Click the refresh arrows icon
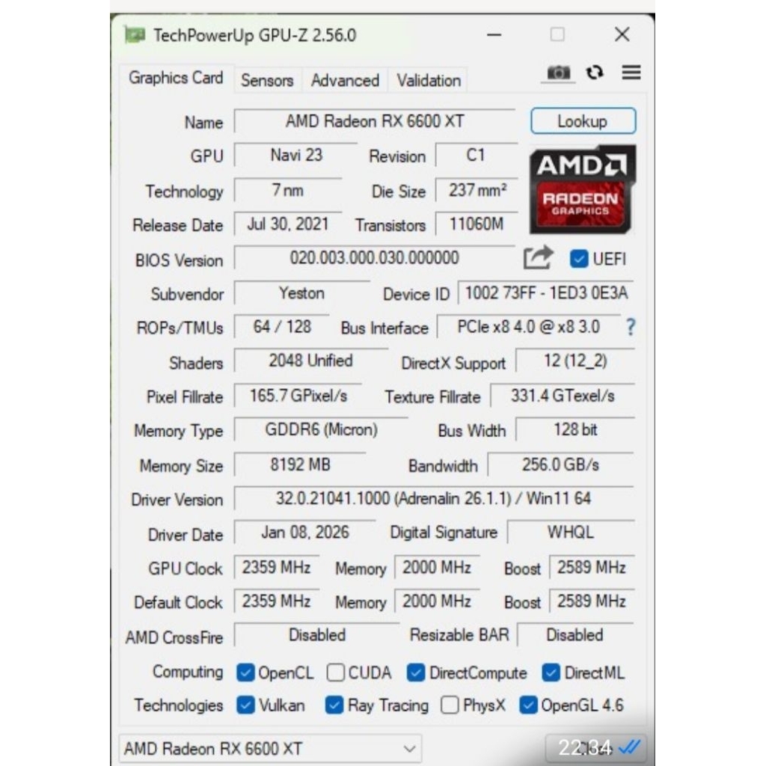The height and width of the screenshot is (766, 766). 595,73
